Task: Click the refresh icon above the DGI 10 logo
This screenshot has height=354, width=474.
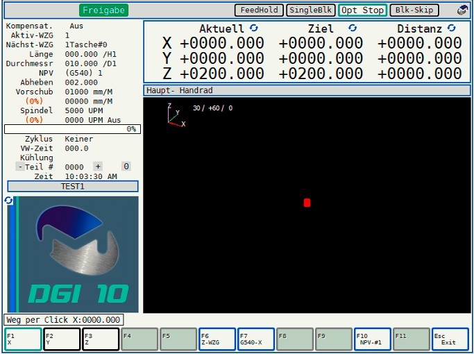Action: click(9, 200)
